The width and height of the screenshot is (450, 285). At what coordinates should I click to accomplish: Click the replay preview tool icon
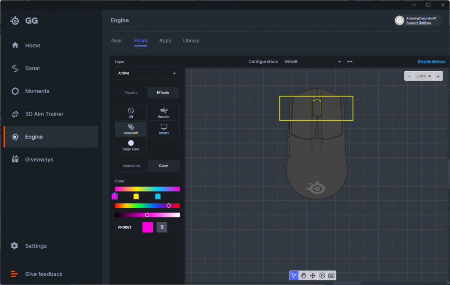322,275
